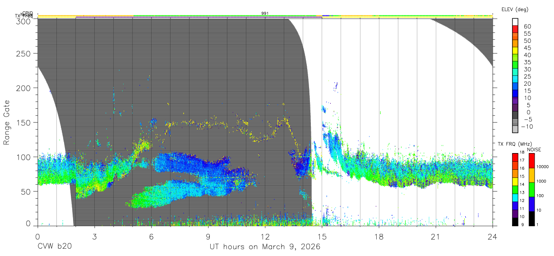
Task: Click the 'UT hours on March 9, 2026' axis title
Action: [265, 247]
